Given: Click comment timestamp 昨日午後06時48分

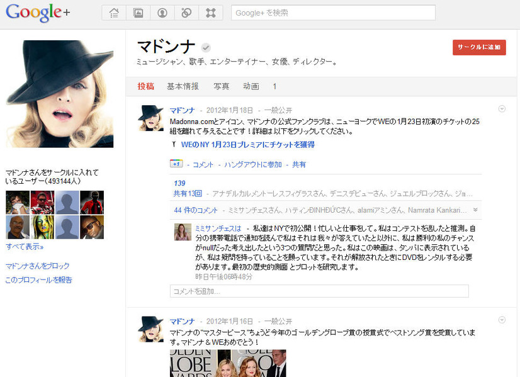Looking at the screenshot, I should [223, 276].
